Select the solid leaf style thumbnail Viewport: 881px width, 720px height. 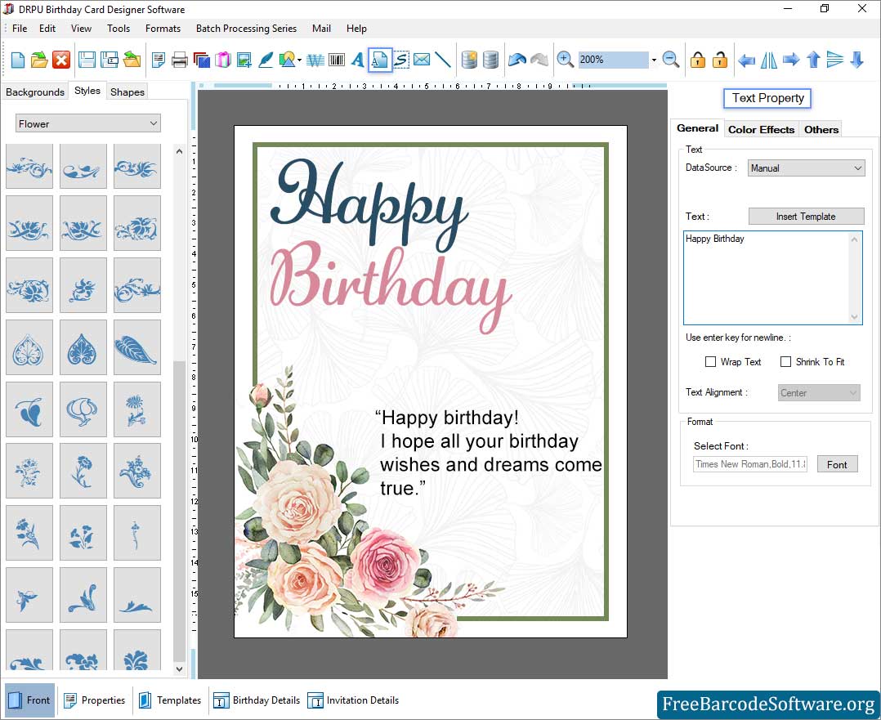(137, 347)
